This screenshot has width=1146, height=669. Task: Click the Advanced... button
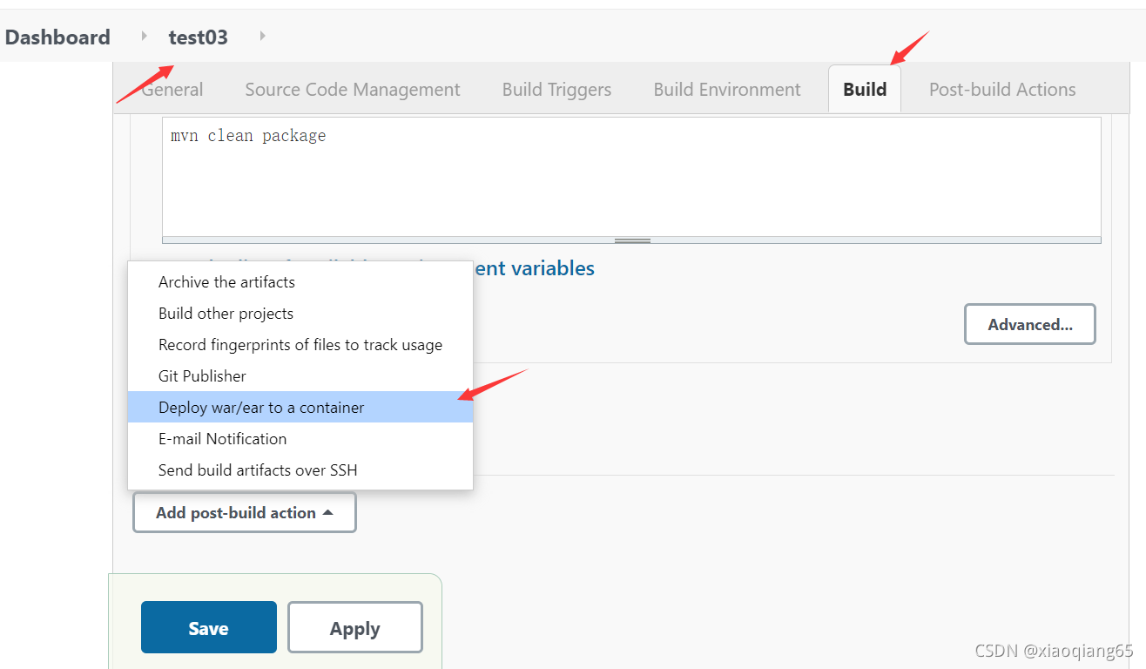1029,324
